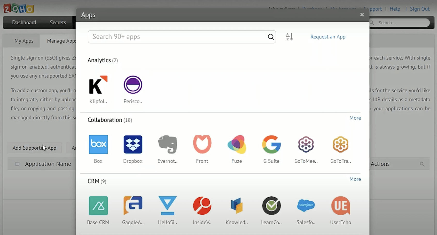
Task: Check the Application Name select-all checkbox
Action: 17,164
